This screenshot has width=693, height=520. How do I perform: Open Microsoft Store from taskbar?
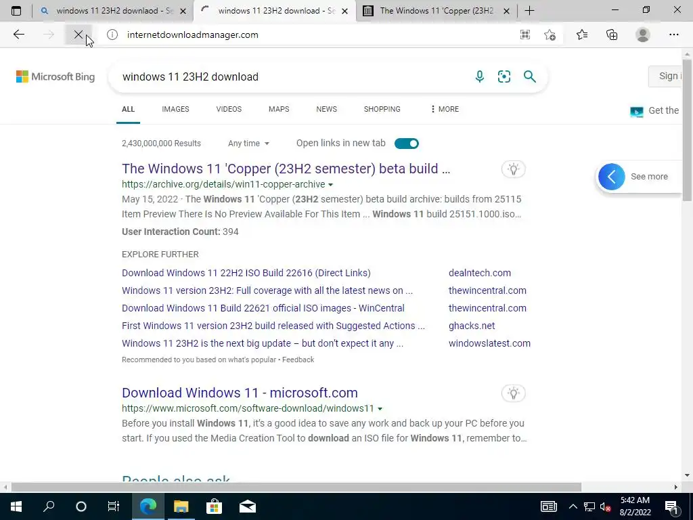(x=214, y=506)
